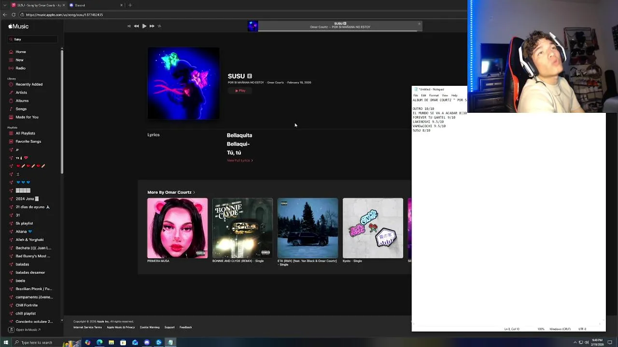This screenshot has width=618, height=347.
Task: Open the Aitana playlist
Action: pos(24,231)
